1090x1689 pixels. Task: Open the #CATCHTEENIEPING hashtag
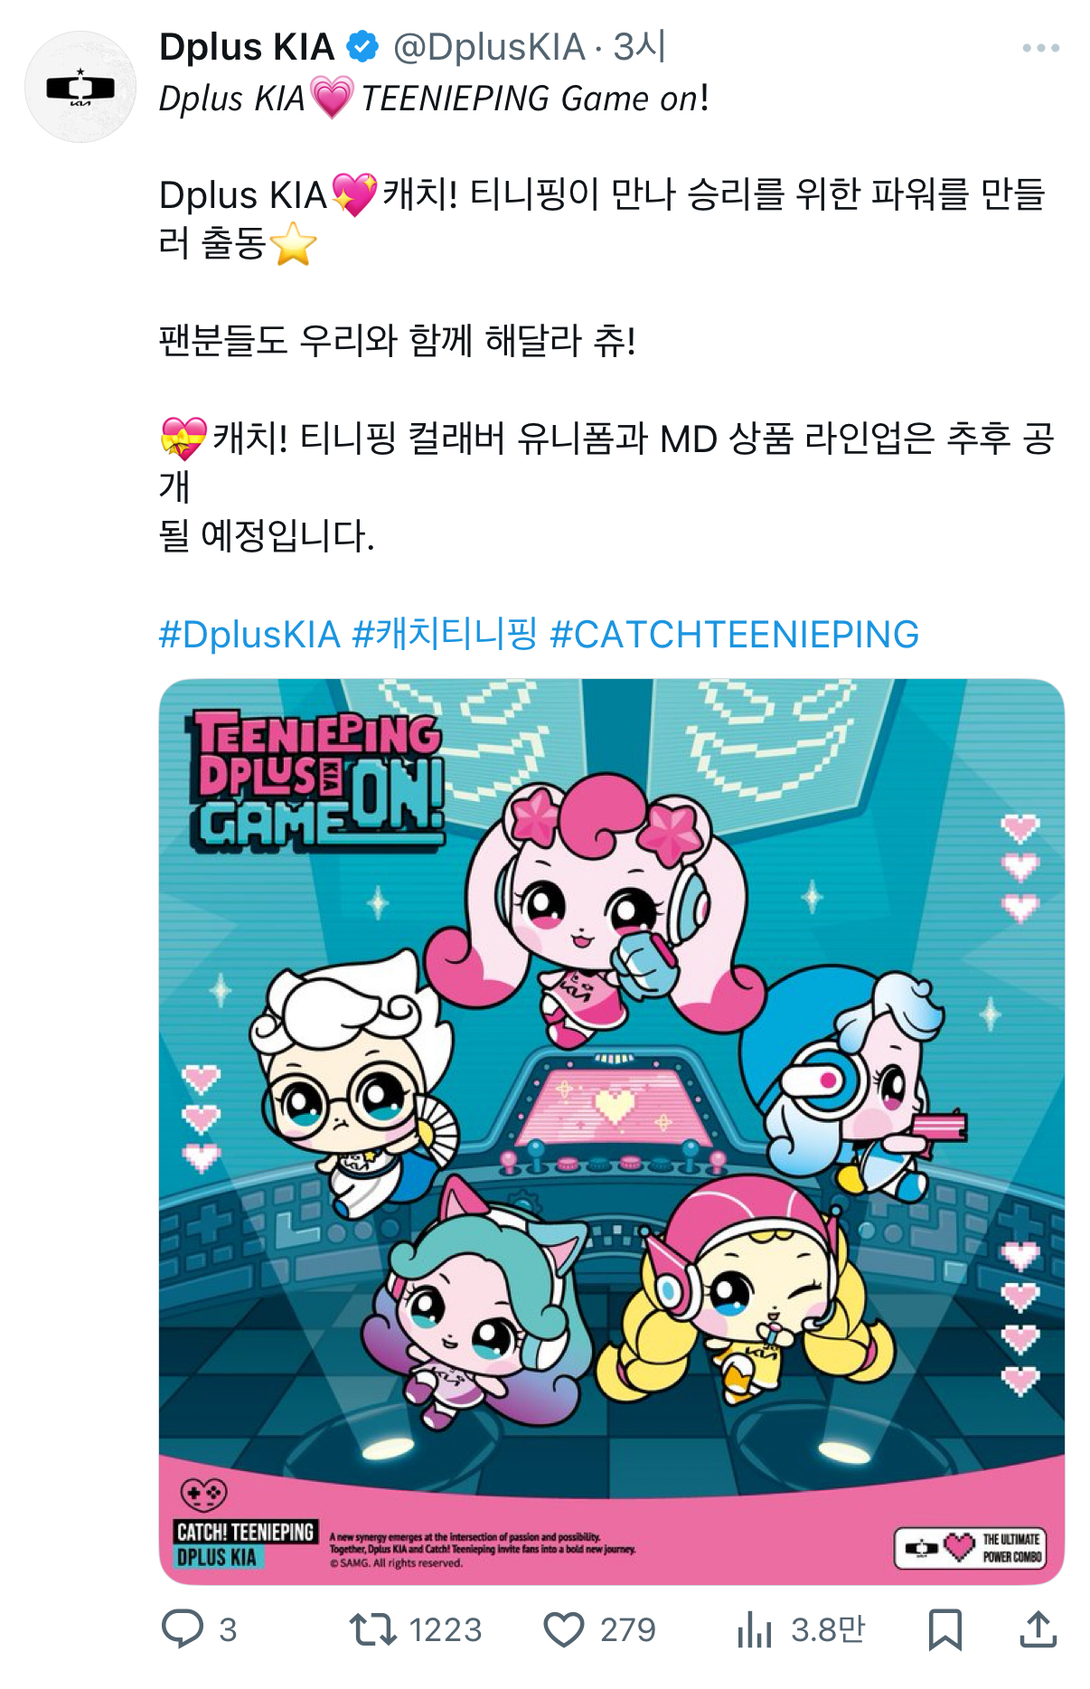click(734, 635)
